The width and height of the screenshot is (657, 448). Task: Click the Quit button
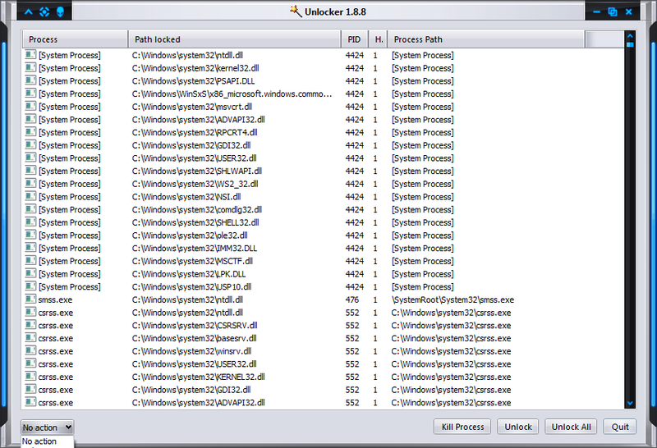[619, 427]
